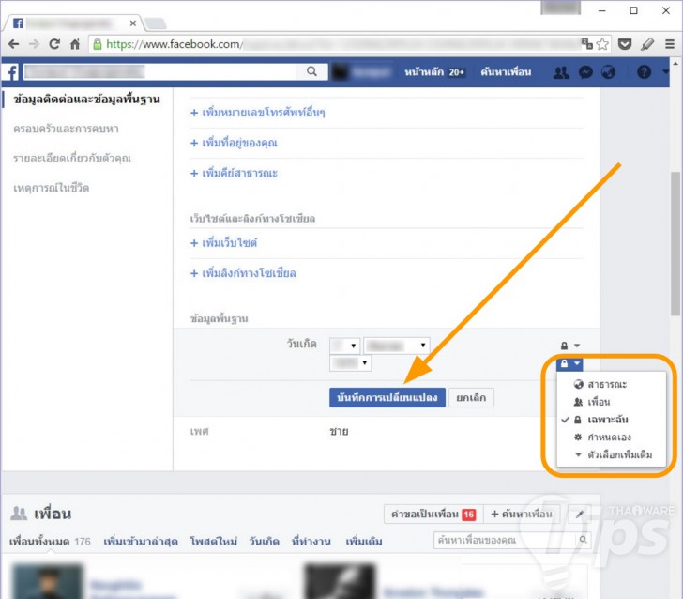Image resolution: width=683 pixels, height=599 pixels.
Task: Click profile picture thumbnail in top bar
Action: click(x=340, y=72)
